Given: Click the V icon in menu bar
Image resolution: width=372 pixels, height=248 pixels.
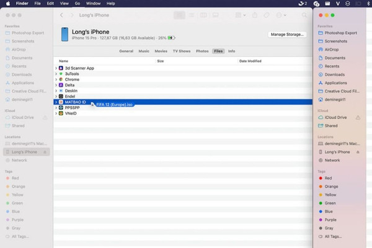Looking at the screenshot, I should pos(338,4).
